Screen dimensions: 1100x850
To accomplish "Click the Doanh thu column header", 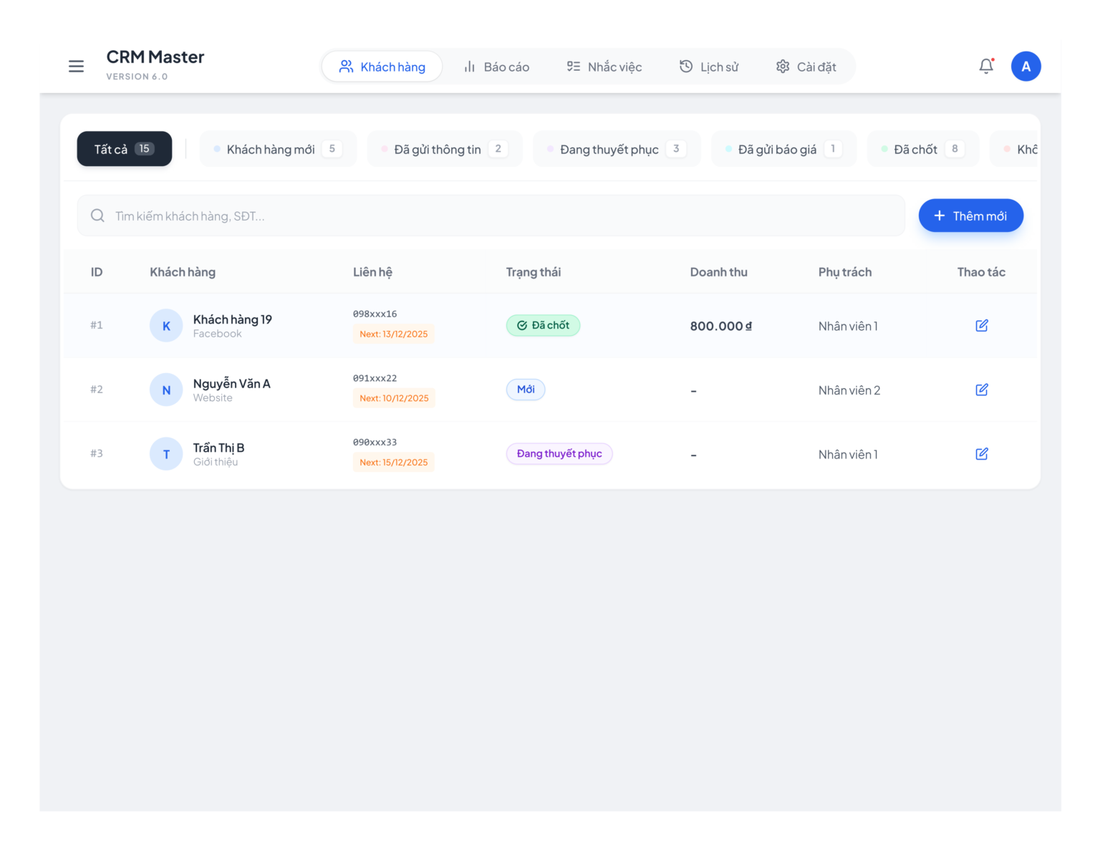I will point(719,272).
